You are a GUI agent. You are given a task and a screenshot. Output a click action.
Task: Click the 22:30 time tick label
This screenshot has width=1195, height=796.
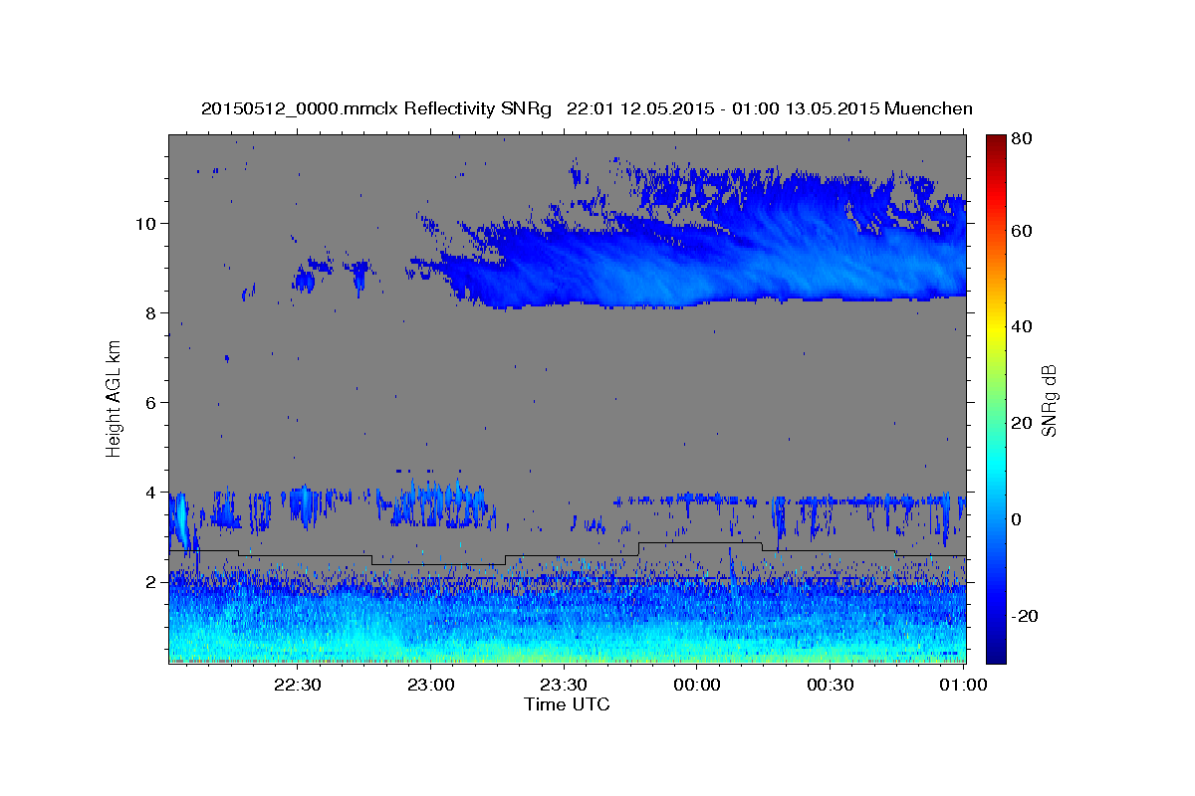pyautogui.click(x=297, y=685)
